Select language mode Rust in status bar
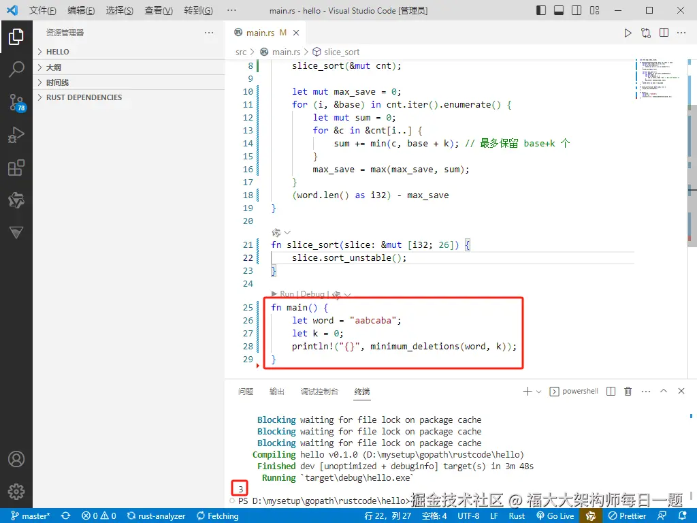The width and height of the screenshot is (697, 523). [517, 516]
